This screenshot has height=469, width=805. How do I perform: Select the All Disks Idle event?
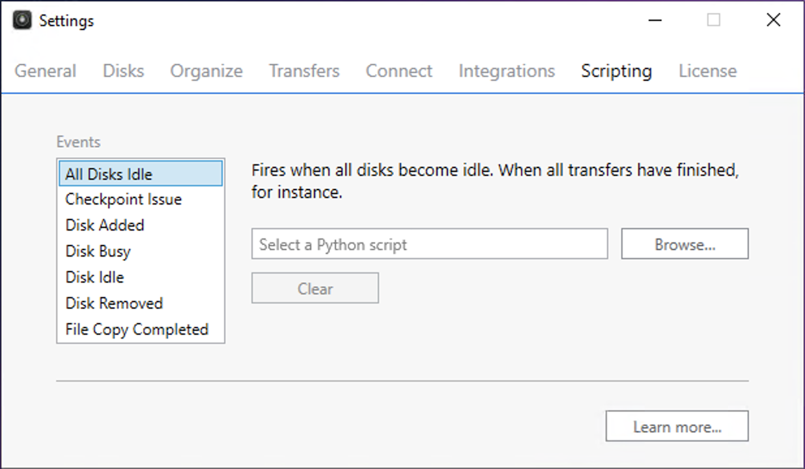click(109, 175)
